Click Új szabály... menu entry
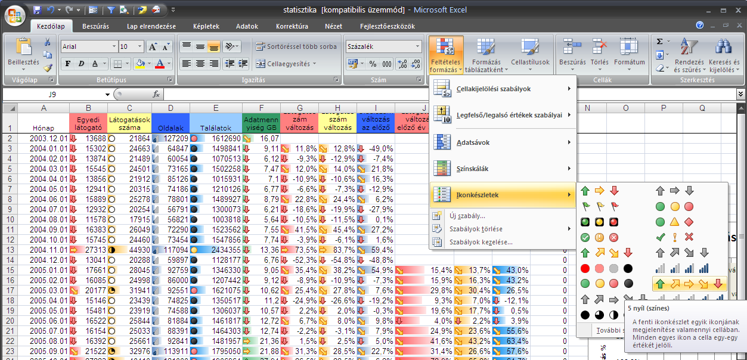 (x=502, y=216)
